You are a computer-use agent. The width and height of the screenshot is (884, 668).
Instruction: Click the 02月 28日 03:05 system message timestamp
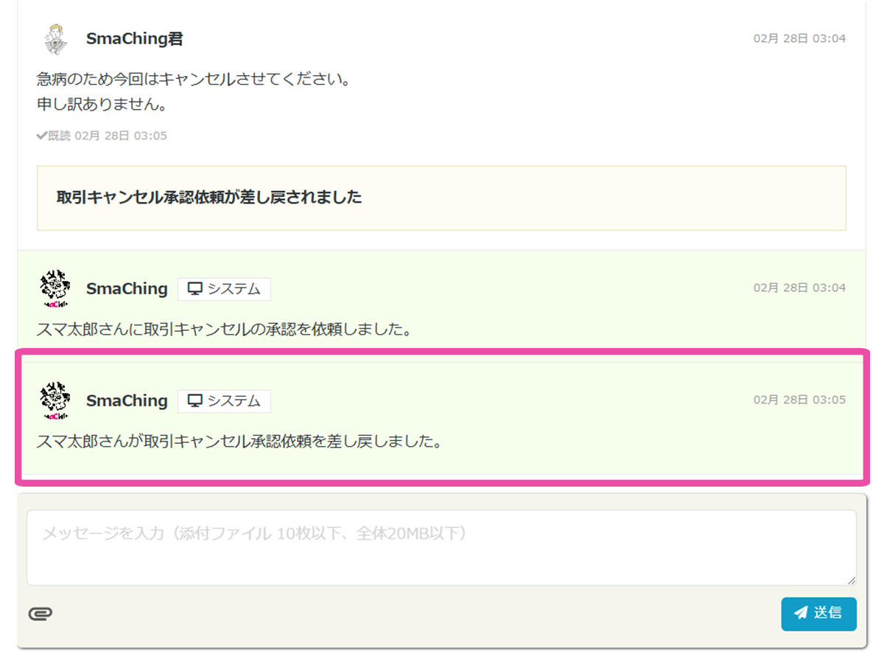(799, 400)
